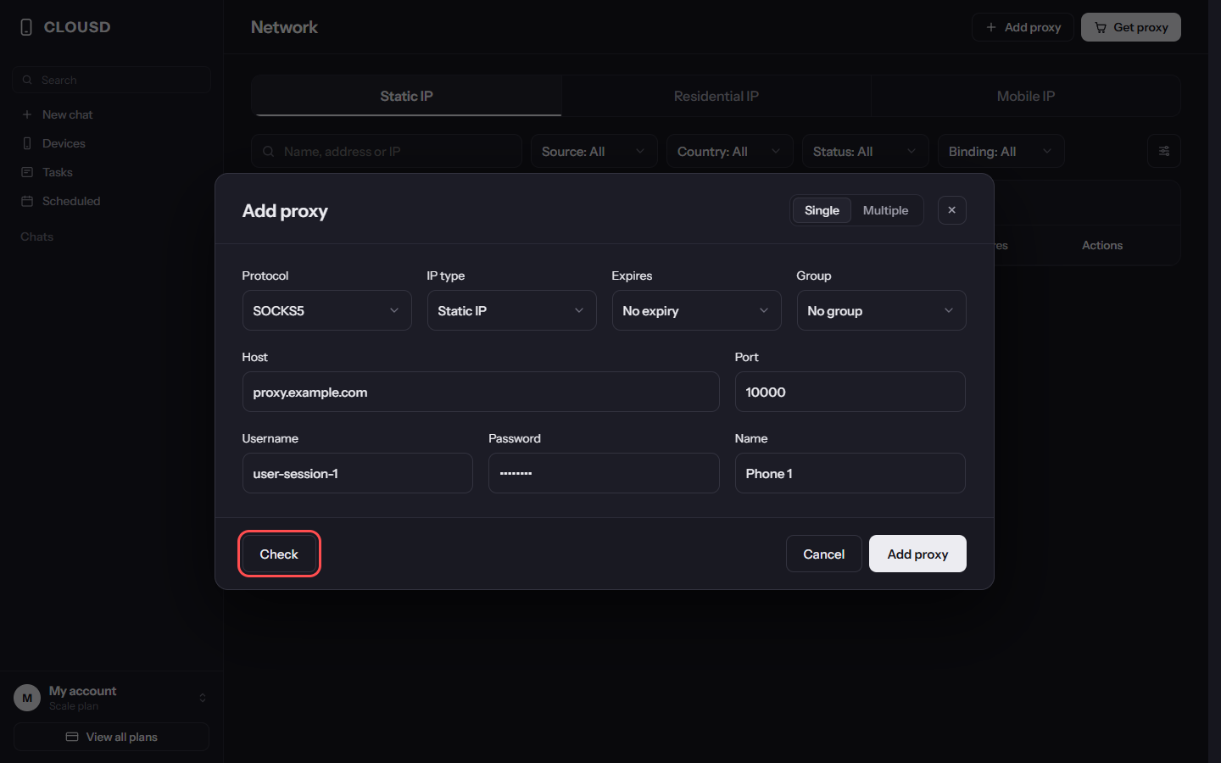
Task: Click Add proxy in the top header
Action: 1023,27
